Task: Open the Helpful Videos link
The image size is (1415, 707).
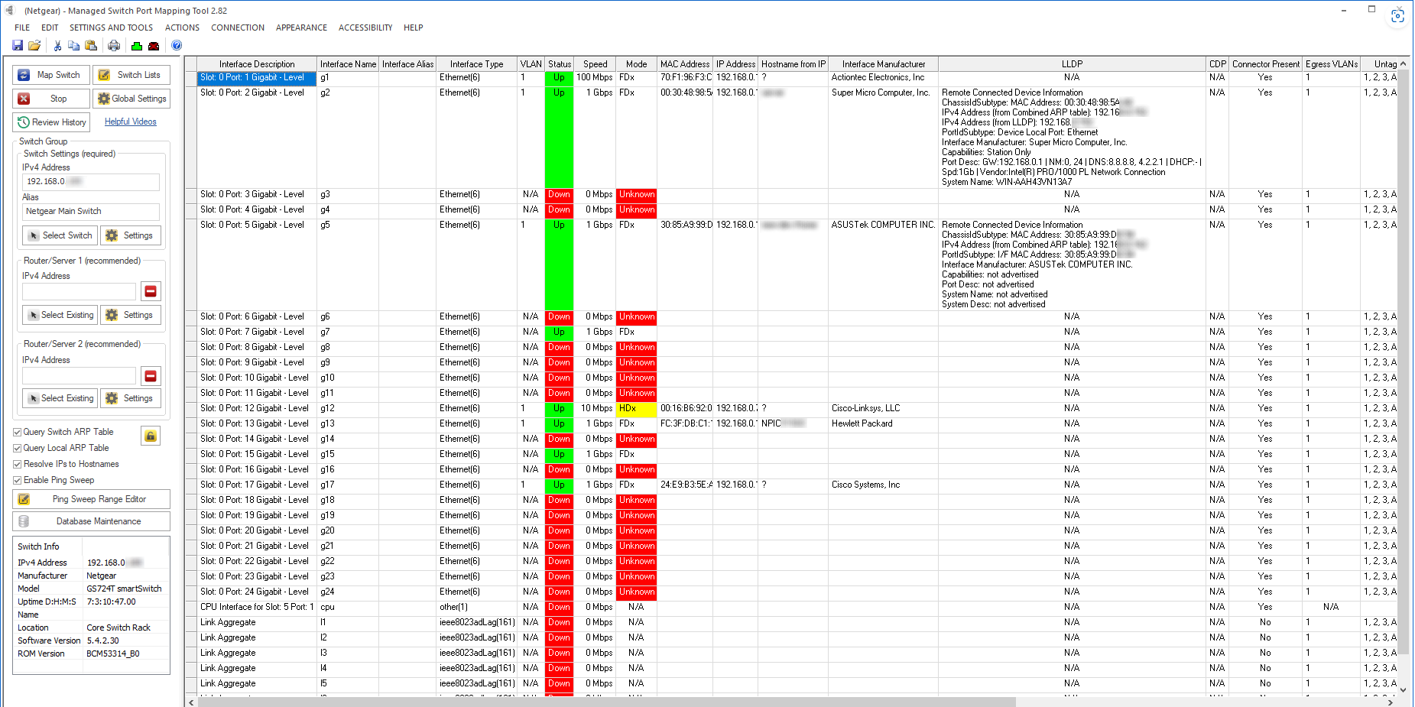Action: pos(131,122)
